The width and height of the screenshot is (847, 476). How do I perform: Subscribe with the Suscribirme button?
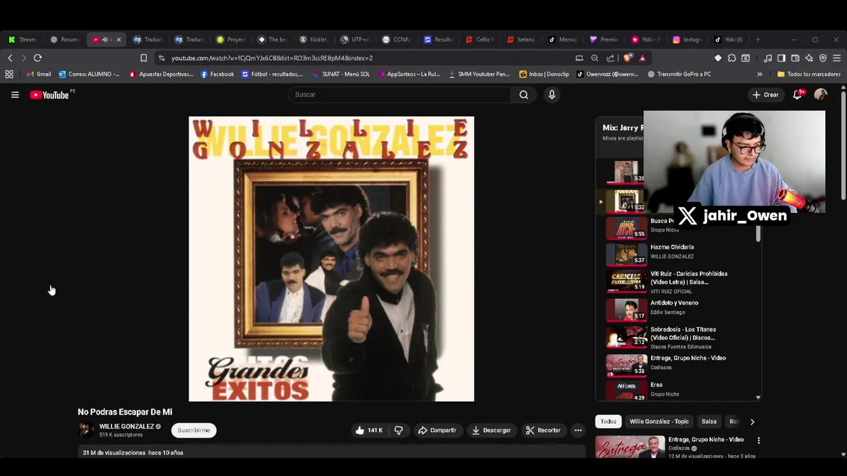tap(194, 430)
